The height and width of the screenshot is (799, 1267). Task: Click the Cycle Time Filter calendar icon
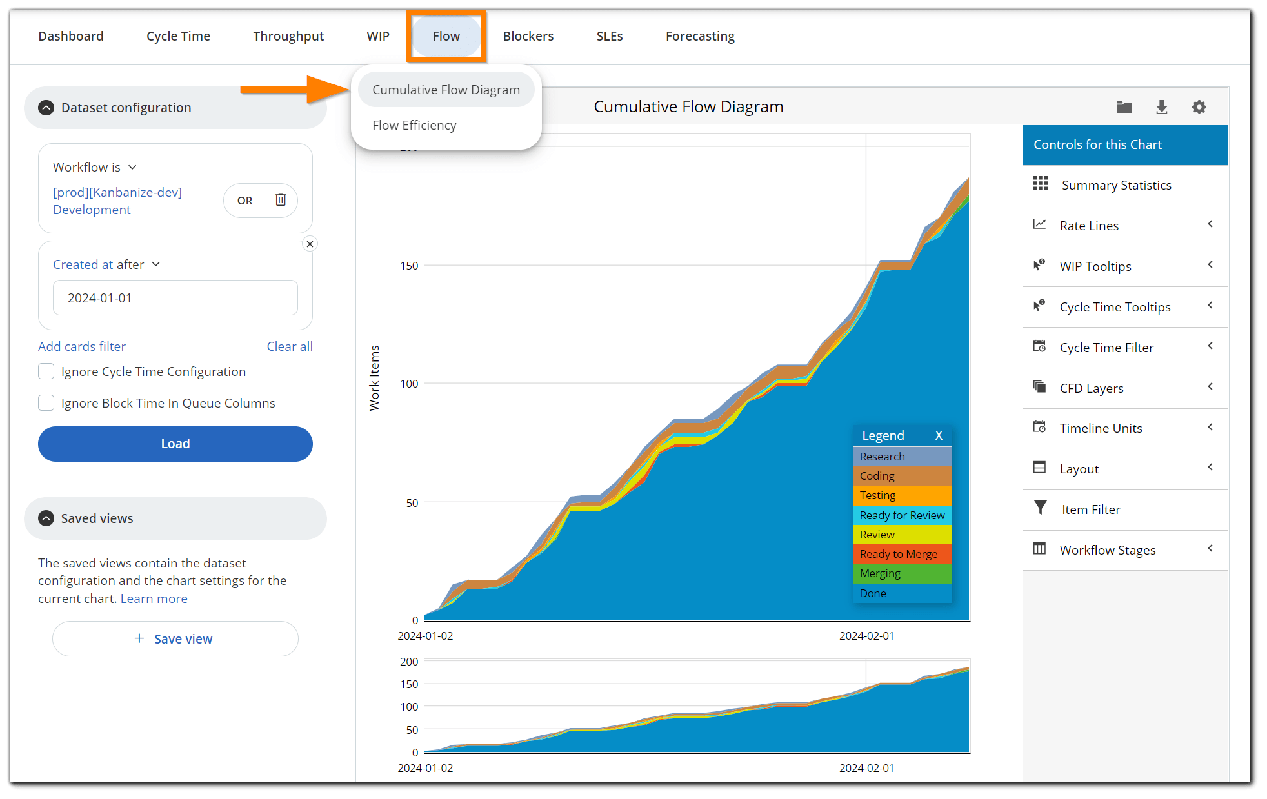tap(1040, 346)
